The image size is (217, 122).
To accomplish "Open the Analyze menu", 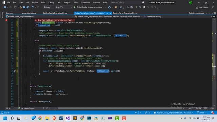I will 67,2.
